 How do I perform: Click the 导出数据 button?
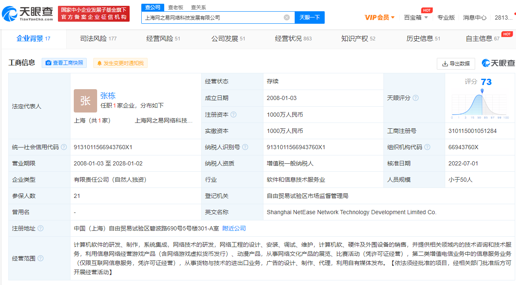tap(456, 63)
